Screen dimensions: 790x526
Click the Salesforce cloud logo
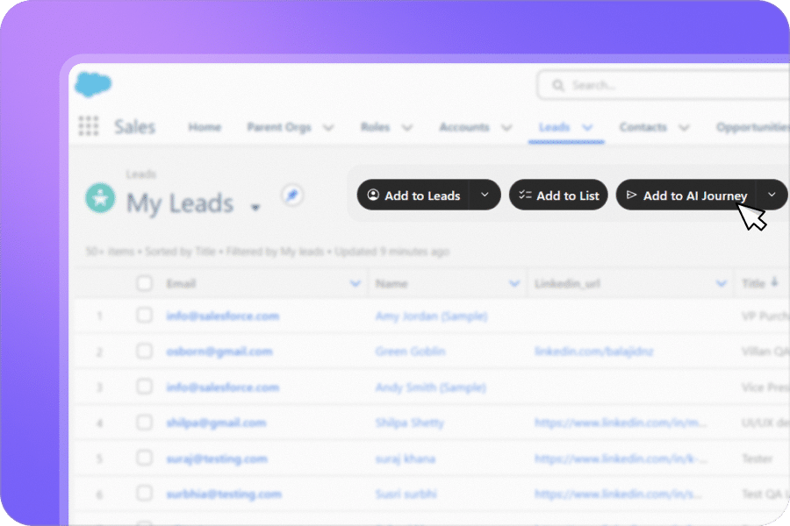click(x=93, y=85)
